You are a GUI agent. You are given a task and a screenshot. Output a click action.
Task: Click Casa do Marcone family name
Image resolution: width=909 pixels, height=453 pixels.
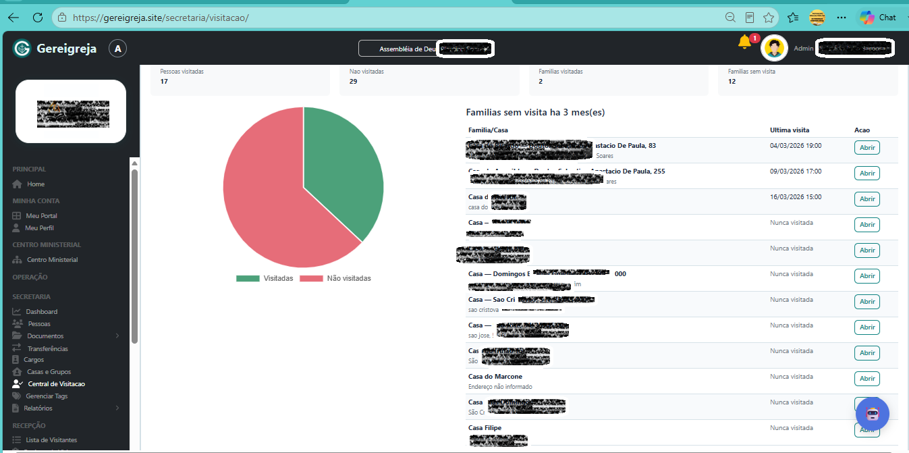tap(495, 376)
